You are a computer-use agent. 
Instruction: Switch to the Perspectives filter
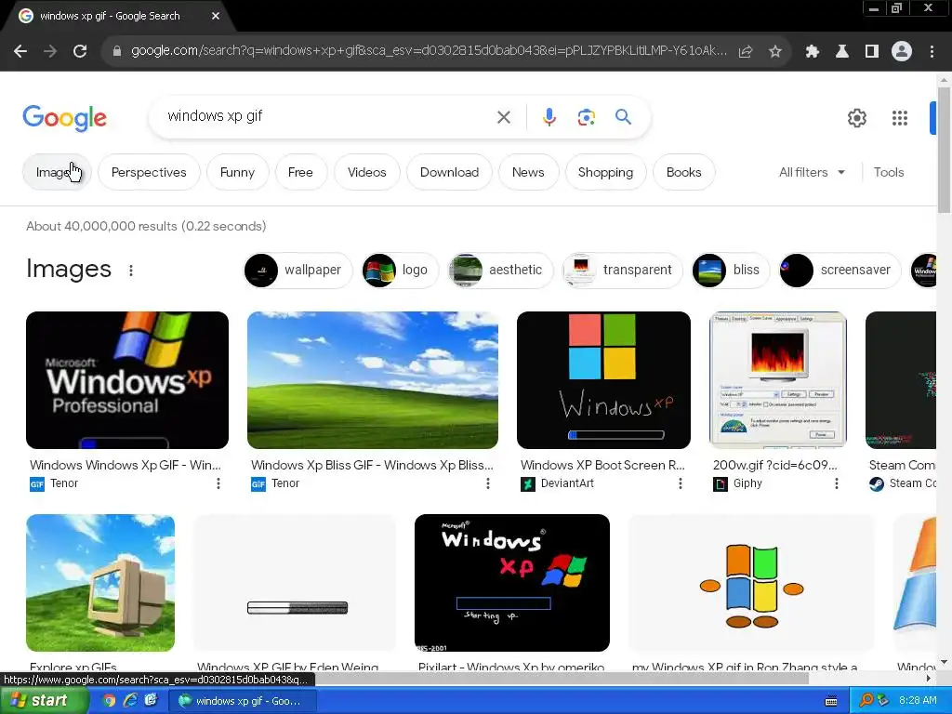[x=149, y=172]
